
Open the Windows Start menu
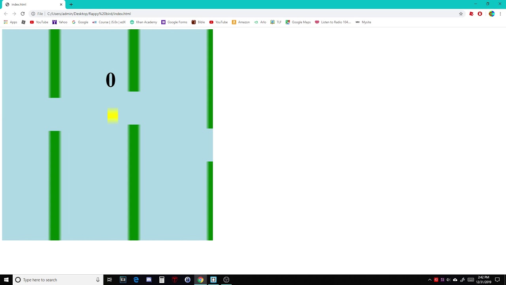tap(6, 280)
